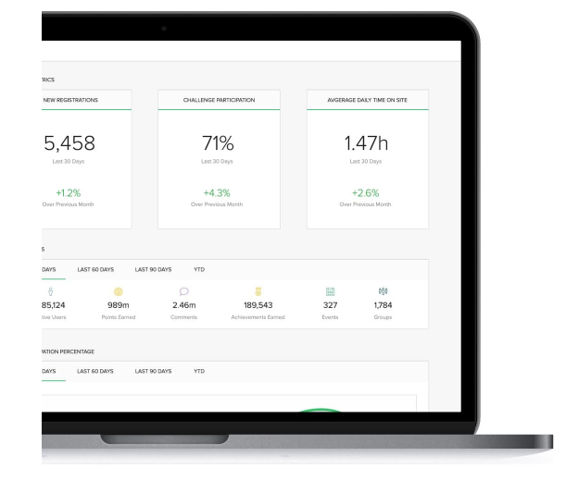Image resolution: width=566 pixels, height=481 pixels.
Task: Click the Comments label
Action: tap(184, 317)
